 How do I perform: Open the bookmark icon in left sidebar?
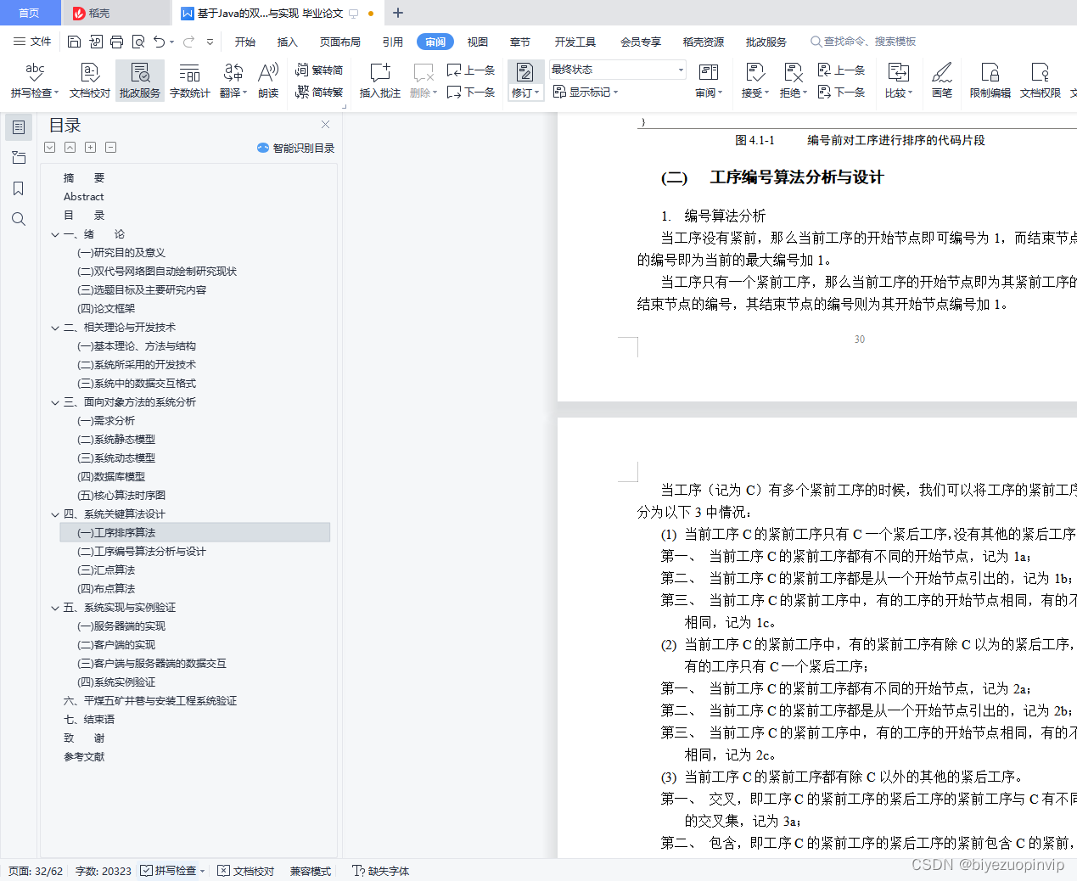[18, 188]
